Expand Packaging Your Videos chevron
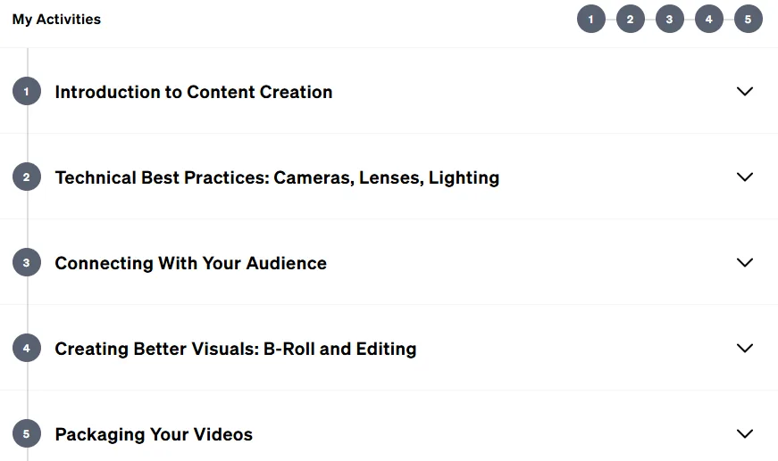 [745, 433]
